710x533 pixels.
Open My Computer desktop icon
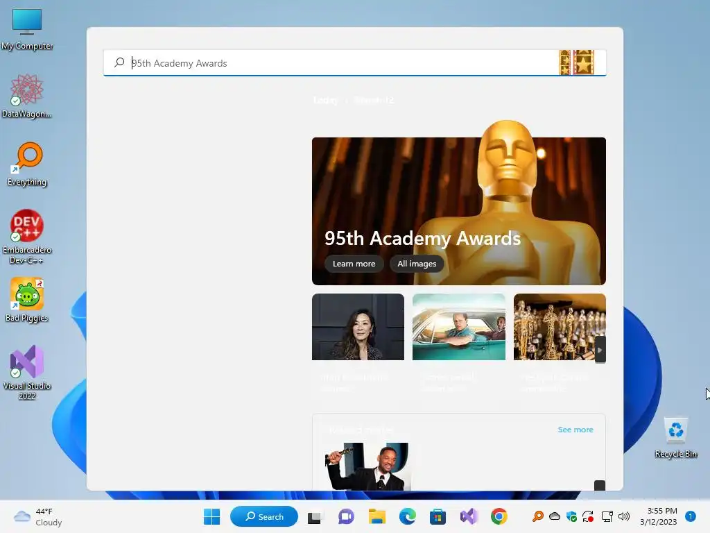click(27, 28)
